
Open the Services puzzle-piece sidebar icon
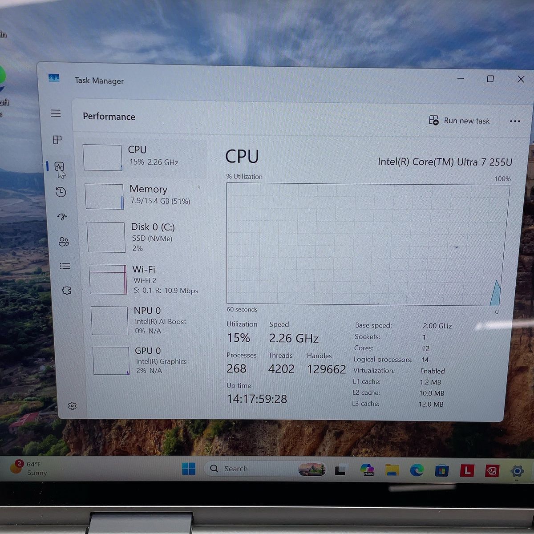pos(66,291)
